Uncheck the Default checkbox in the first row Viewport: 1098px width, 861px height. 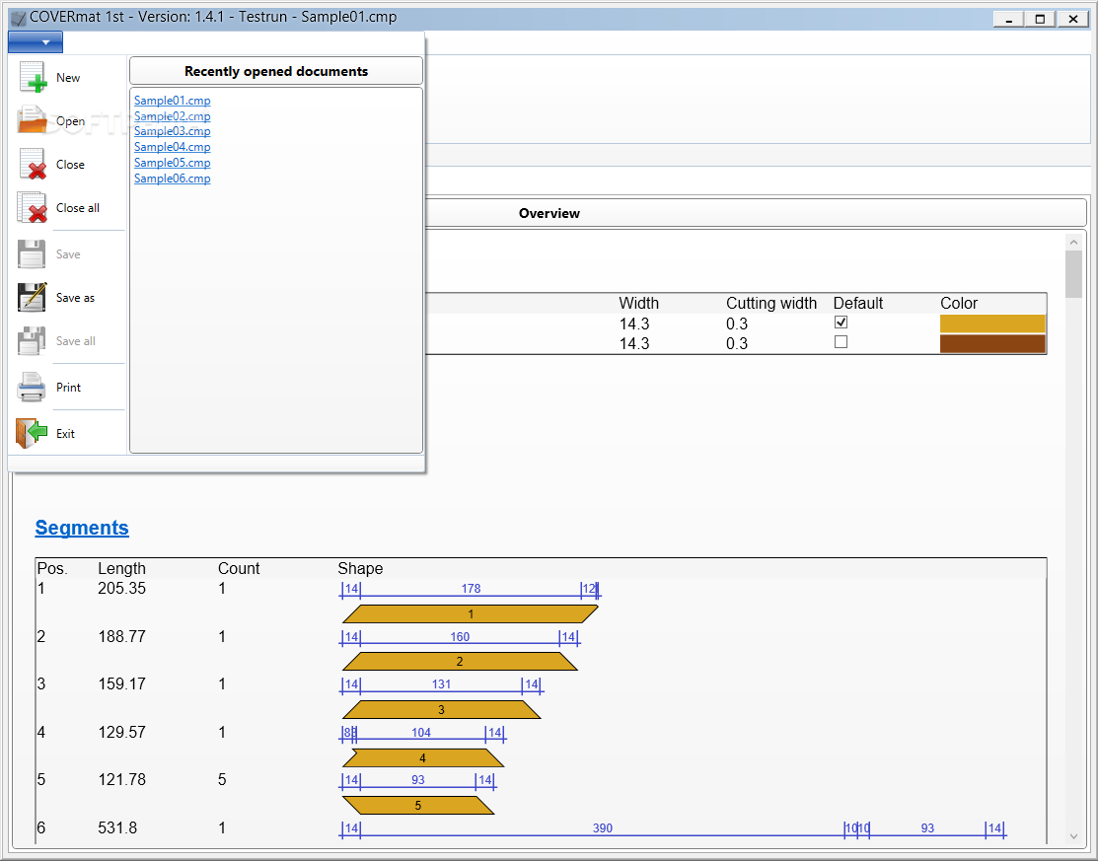tap(841, 322)
